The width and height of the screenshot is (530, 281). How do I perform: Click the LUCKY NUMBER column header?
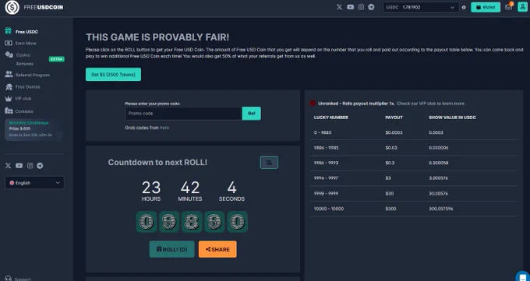click(x=331, y=118)
